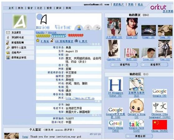Click the report abuse icon in sidebar

tap(8, 58)
